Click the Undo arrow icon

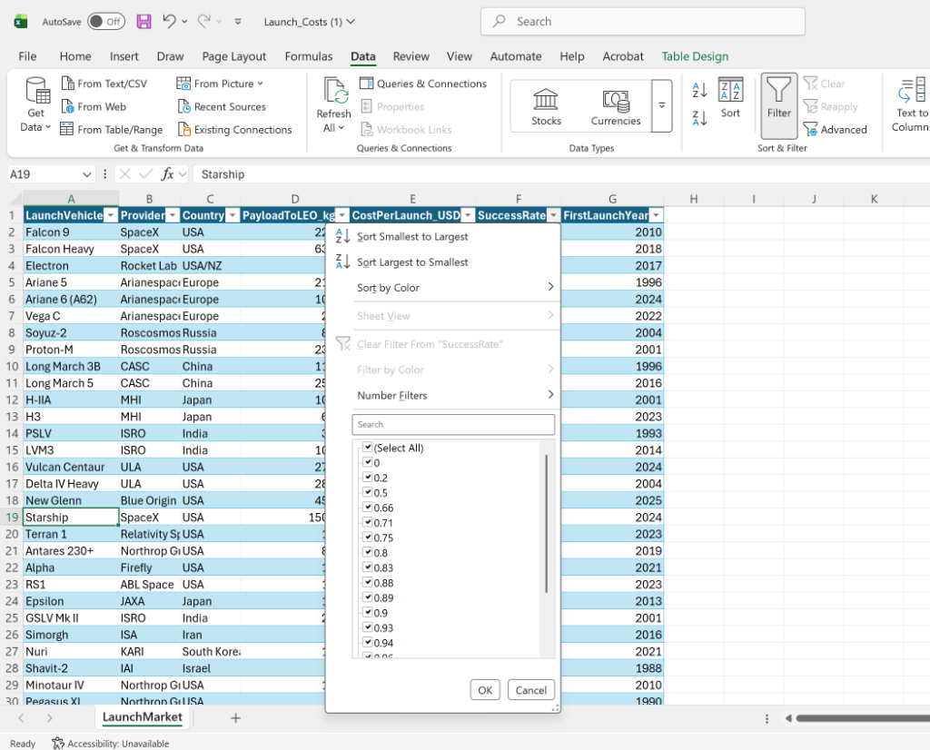[x=169, y=22]
